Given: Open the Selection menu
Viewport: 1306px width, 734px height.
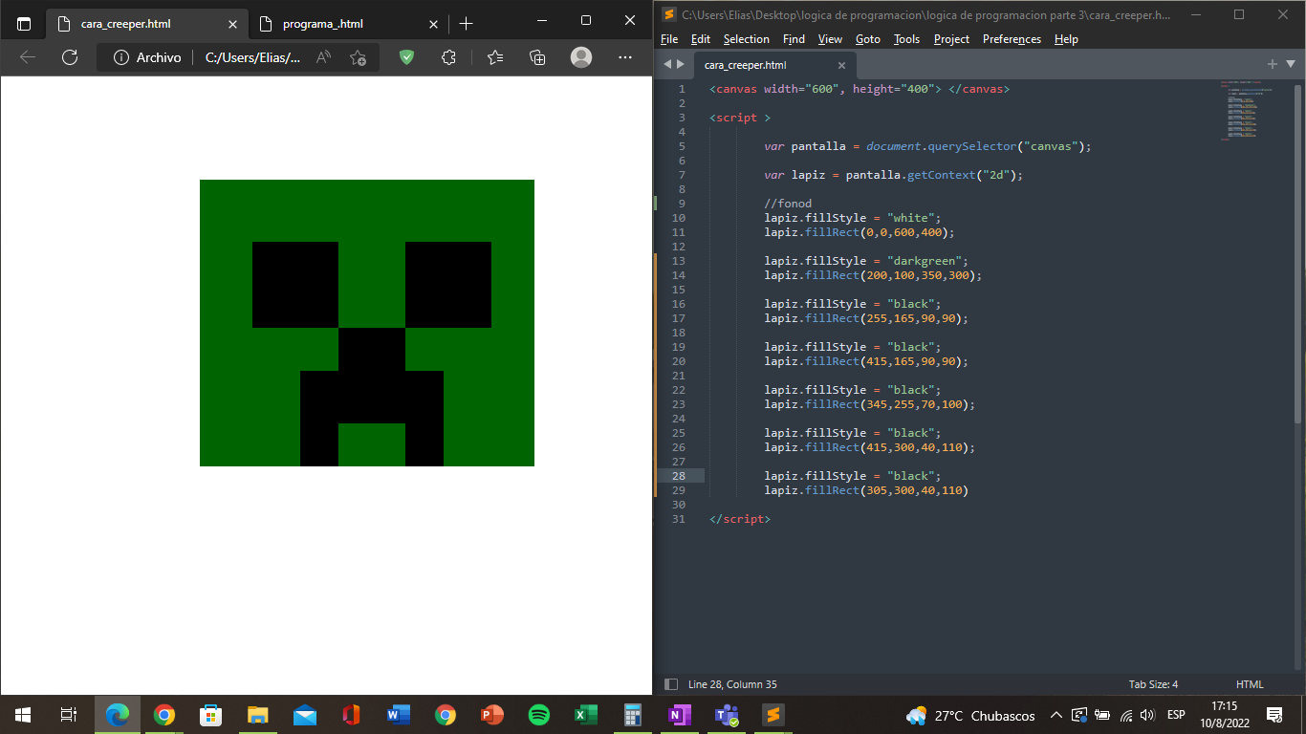Looking at the screenshot, I should pos(747,39).
